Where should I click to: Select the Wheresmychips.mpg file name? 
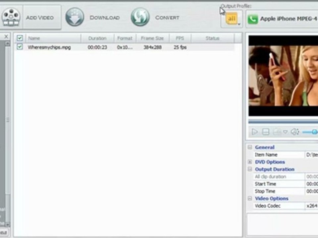(49, 47)
